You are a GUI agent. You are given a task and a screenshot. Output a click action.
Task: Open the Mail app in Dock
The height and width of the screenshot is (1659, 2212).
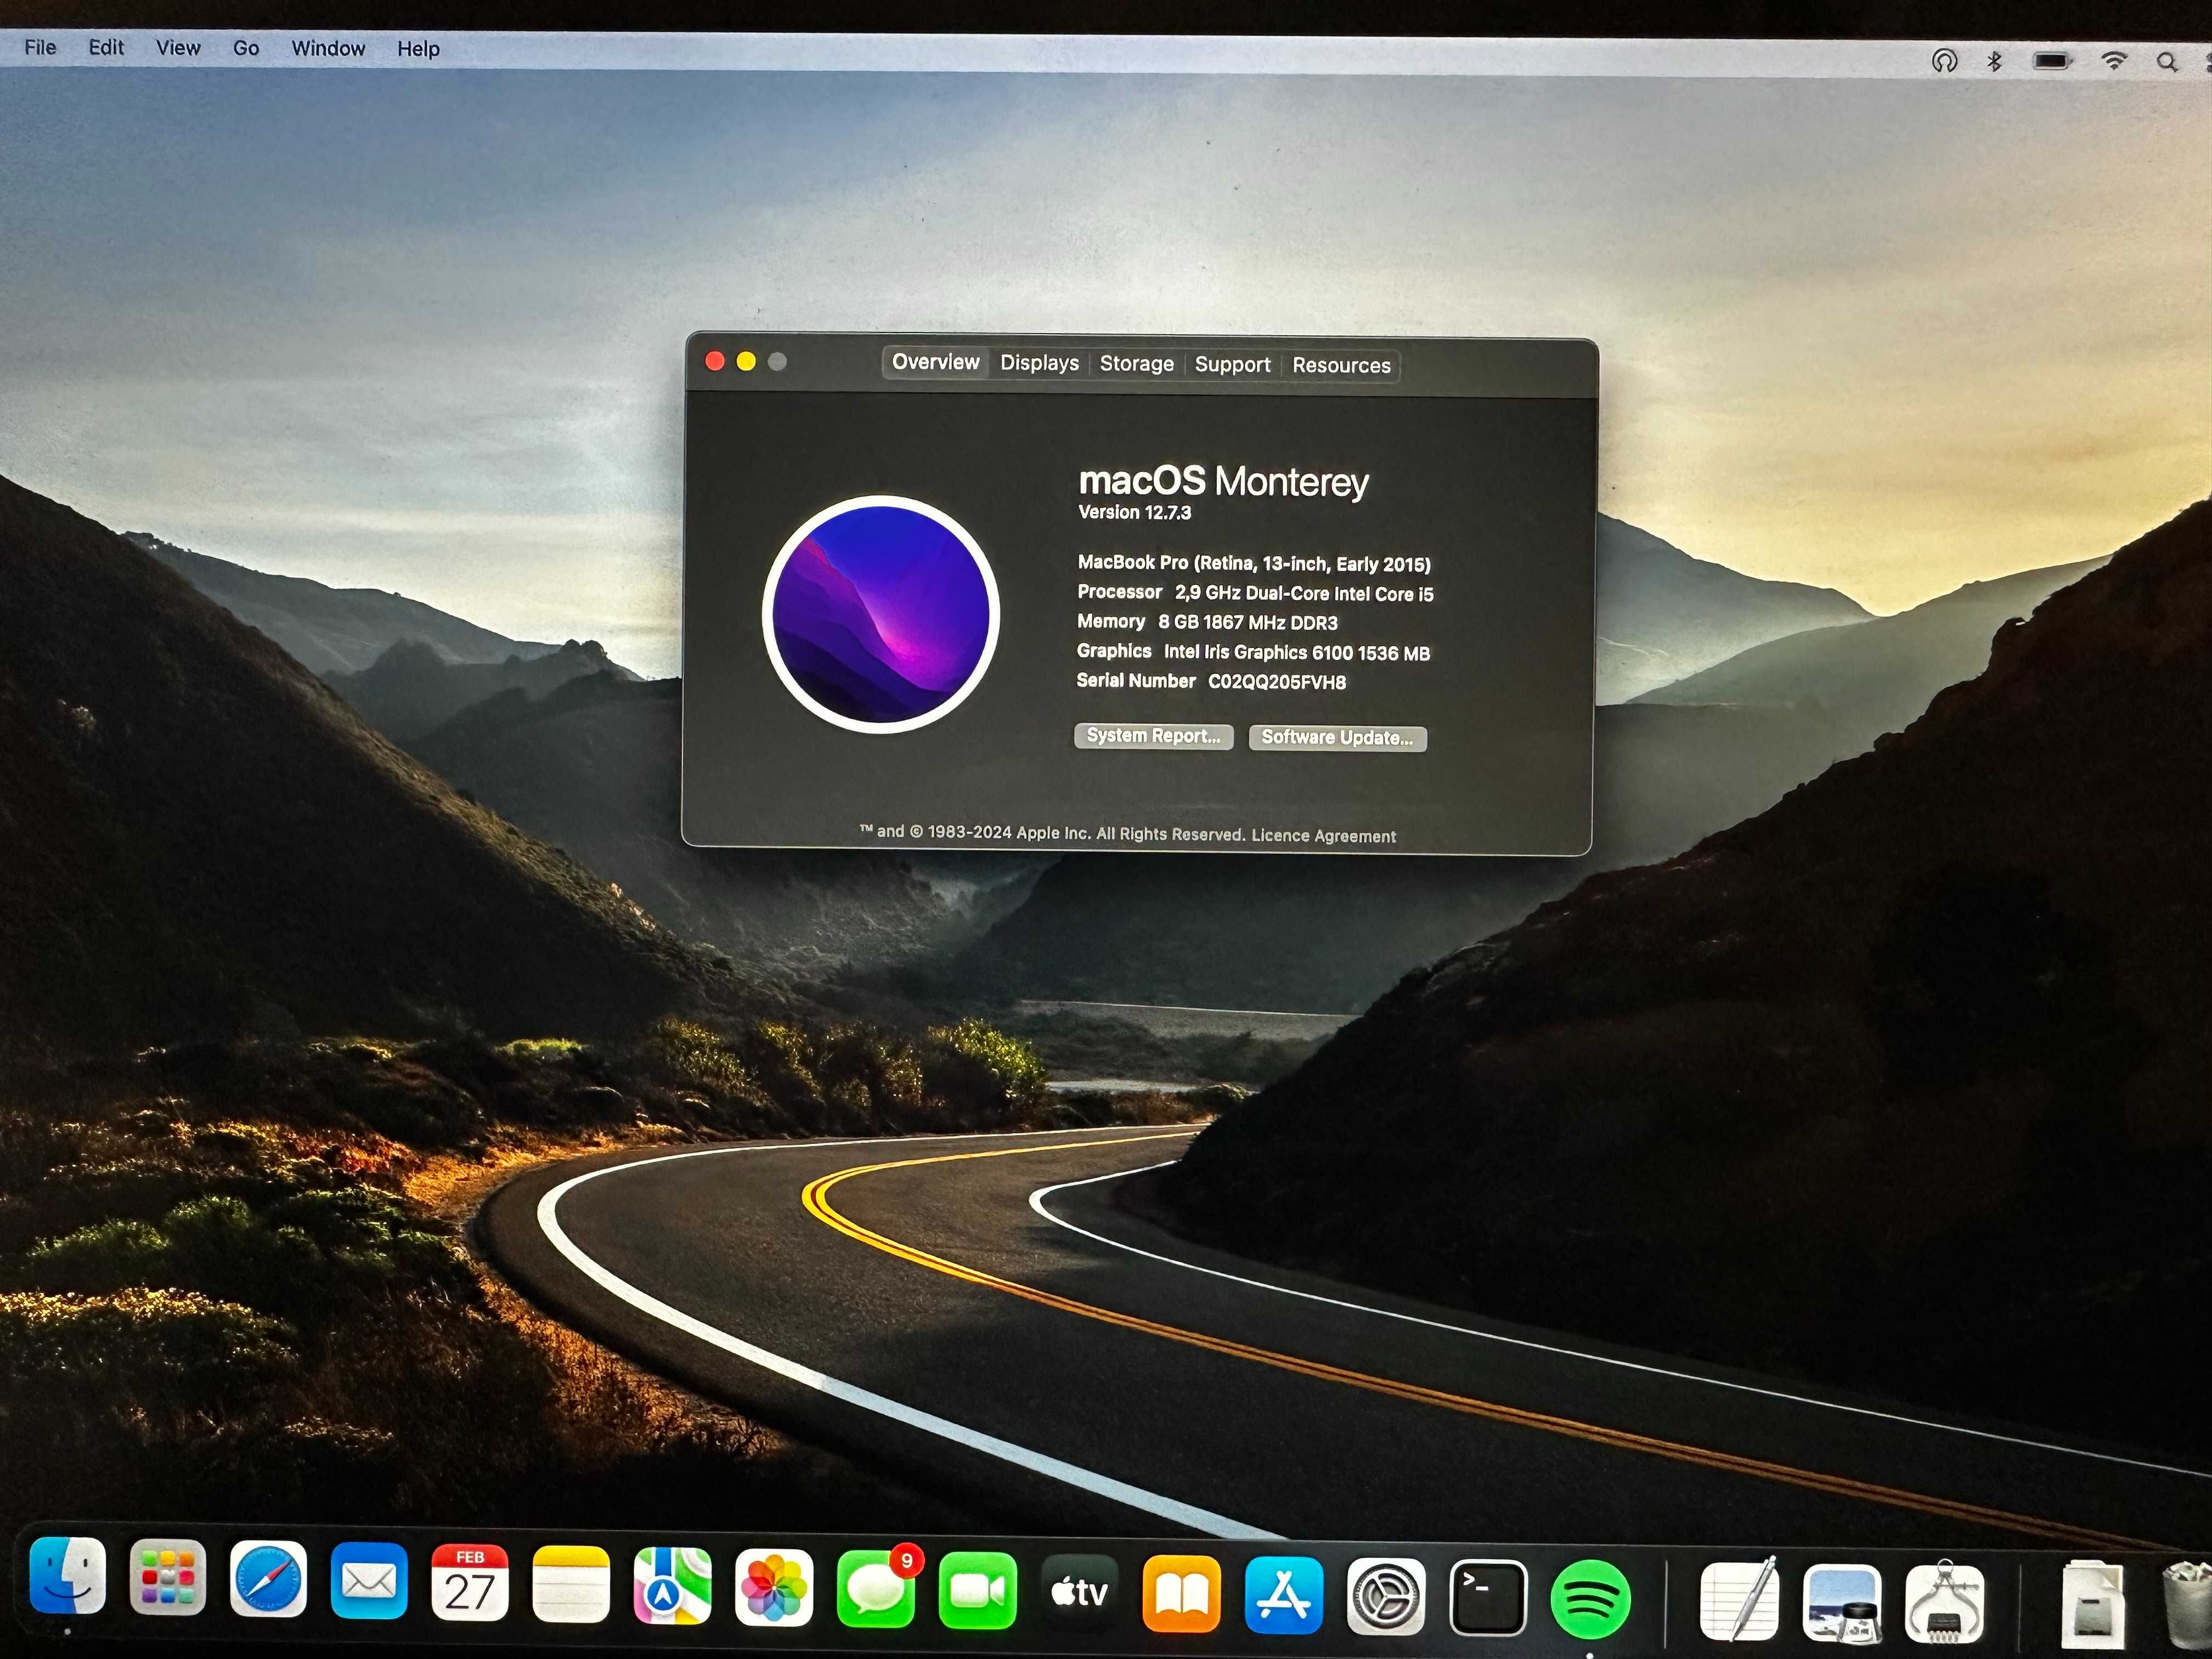(369, 1582)
